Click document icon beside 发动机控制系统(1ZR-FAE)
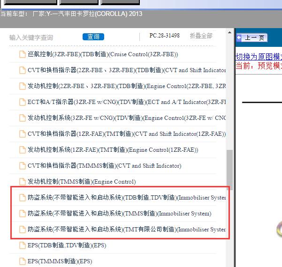 (23, 150)
